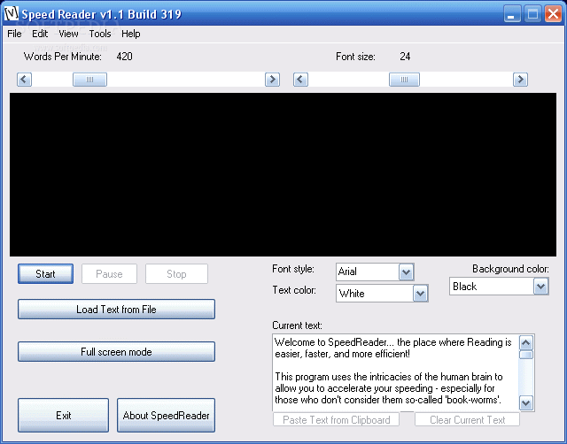Click the Words Per Minute slider thumb
Screen dimensions: 567x444
89,80
